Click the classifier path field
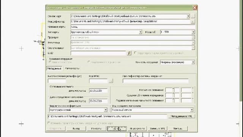Image resolution: width=243 pixels, height=137 pixels. tap(131, 21)
